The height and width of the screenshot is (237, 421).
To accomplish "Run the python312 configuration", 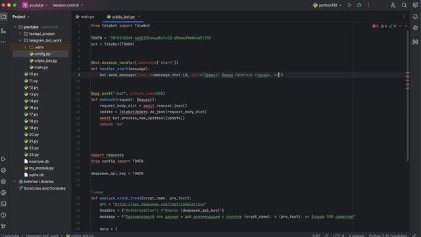I will tap(349, 5).
